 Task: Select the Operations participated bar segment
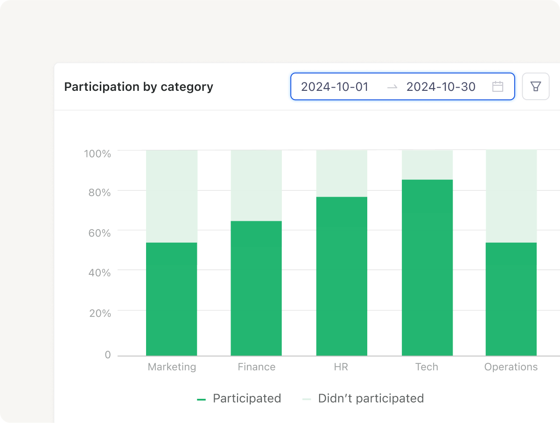pos(511,299)
